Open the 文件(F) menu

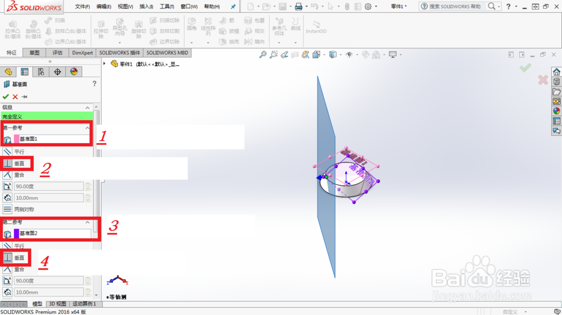(83, 6)
